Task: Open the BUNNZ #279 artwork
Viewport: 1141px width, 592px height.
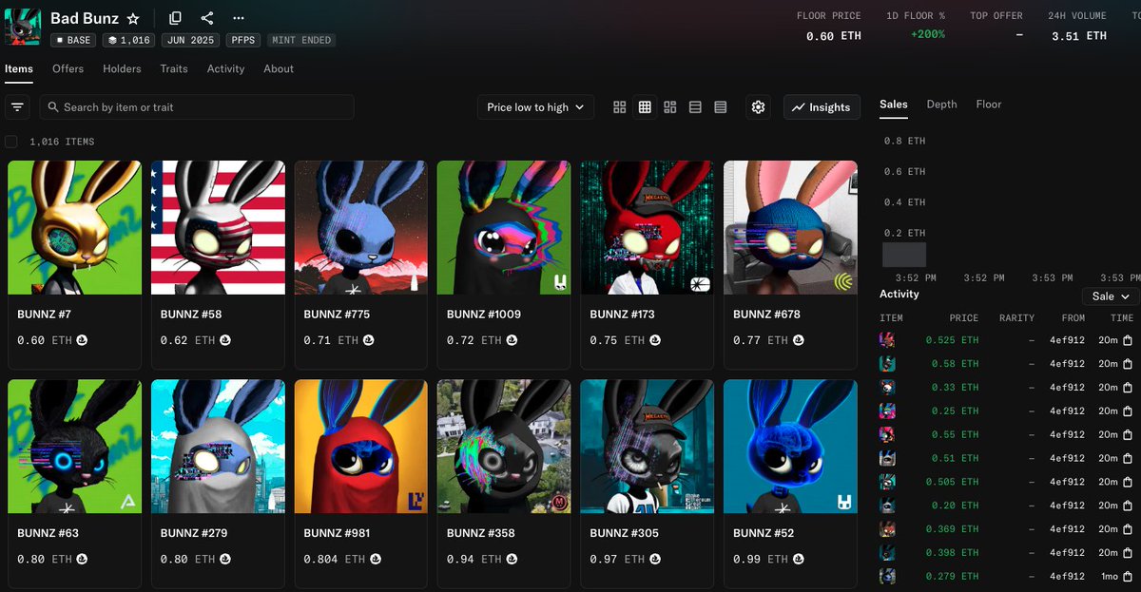Action: (x=218, y=447)
